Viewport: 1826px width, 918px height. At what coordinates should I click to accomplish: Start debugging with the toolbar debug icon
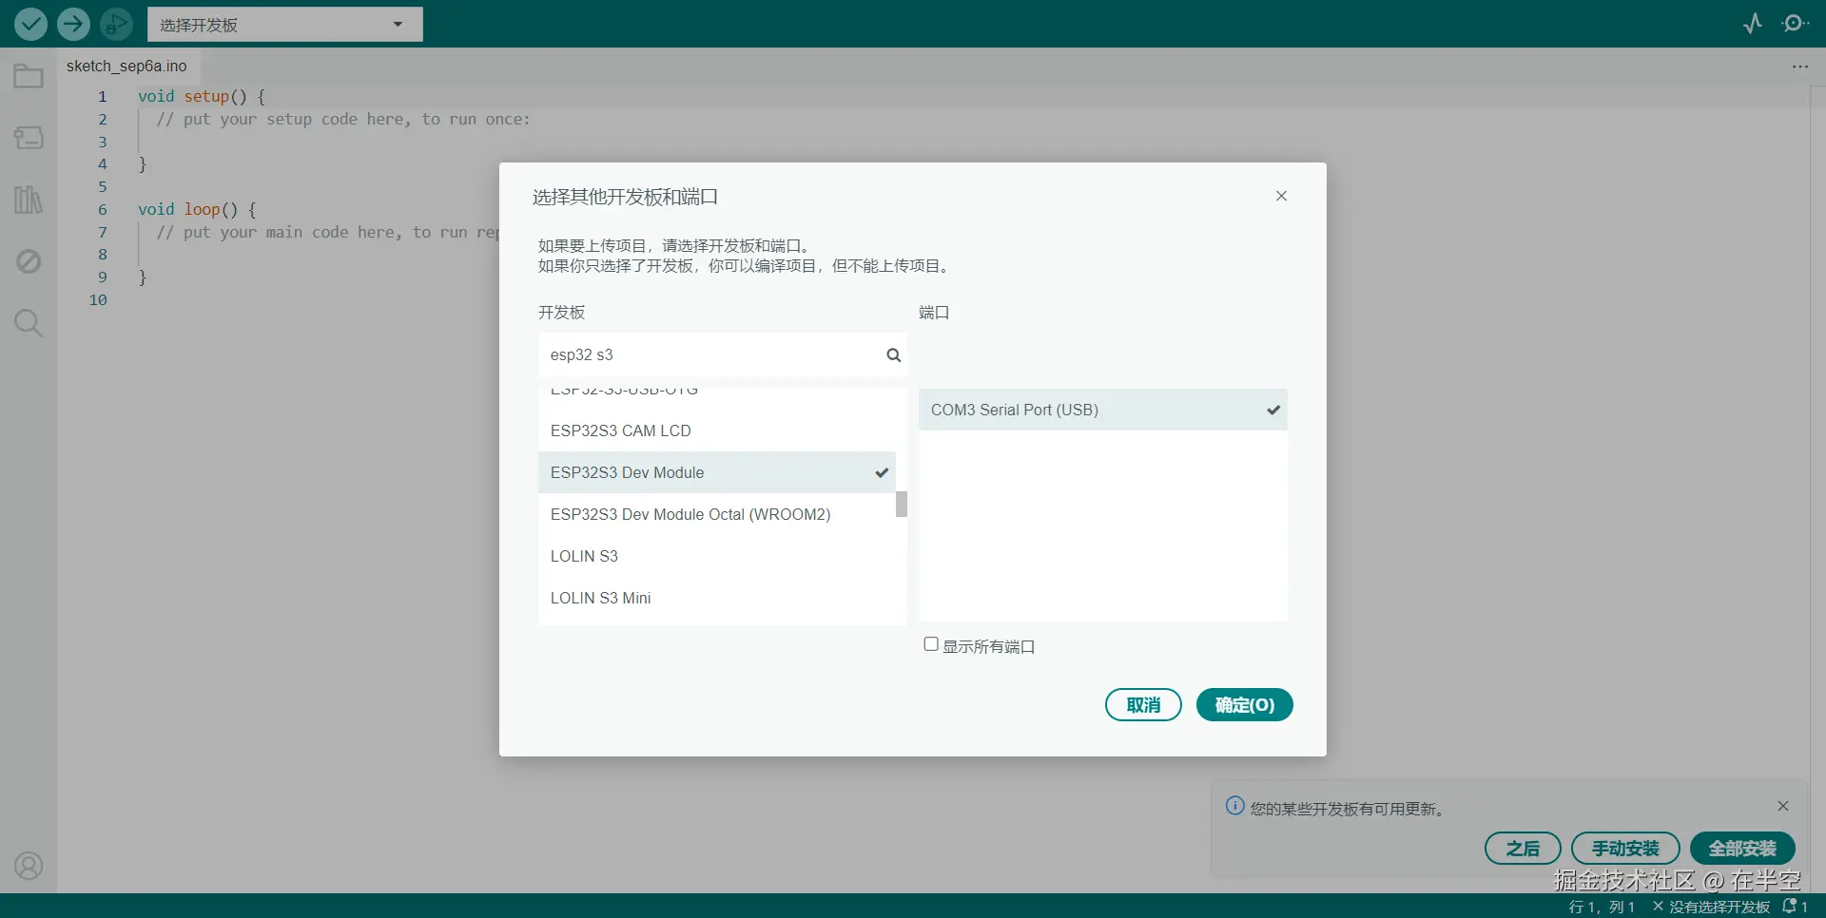(x=116, y=24)
